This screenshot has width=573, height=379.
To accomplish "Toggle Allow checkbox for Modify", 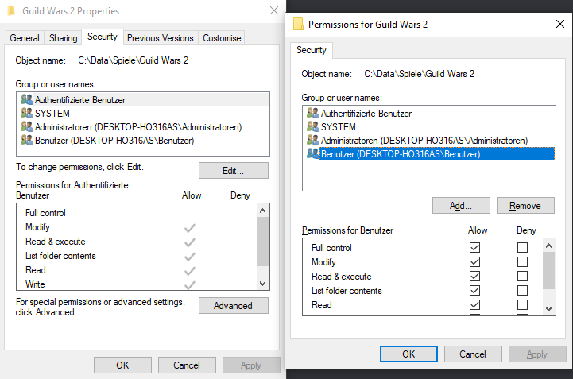I will pos(474,261).
